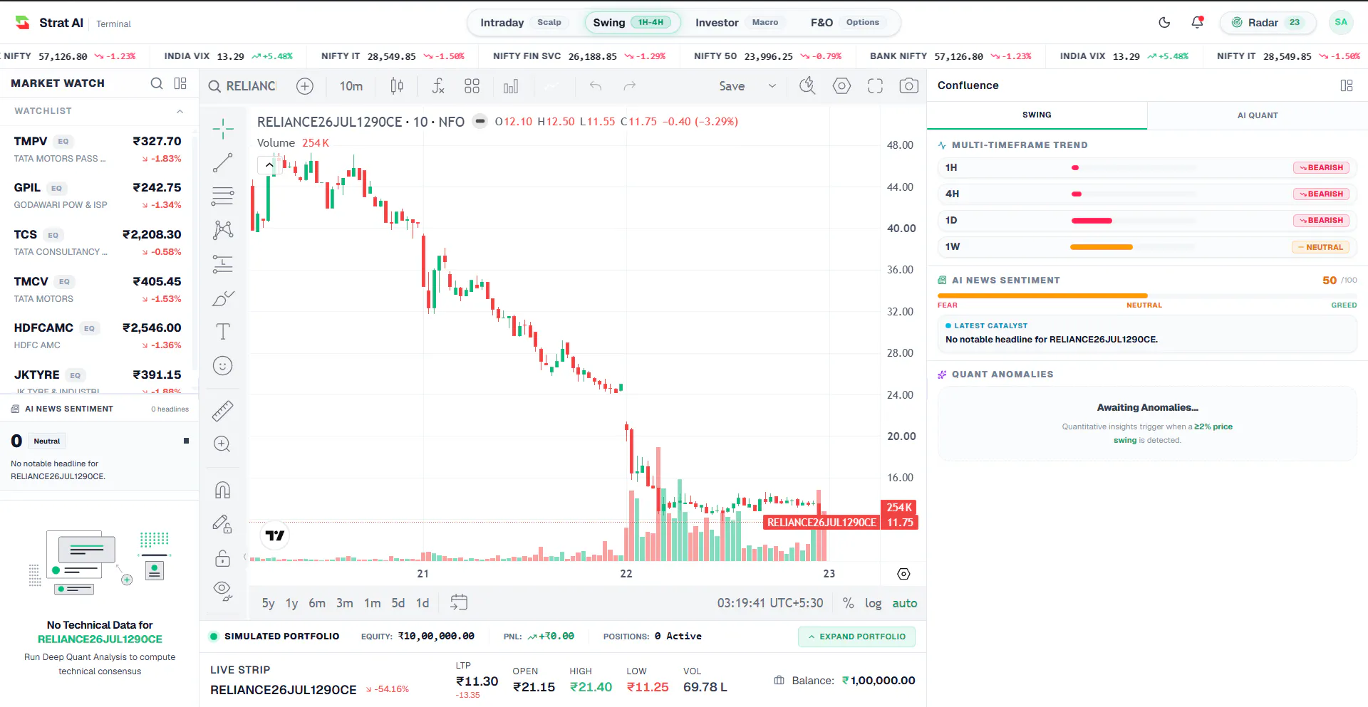Open the 10m timeframe interval menu
This screenshot has width=1368, height=707.
351,86
